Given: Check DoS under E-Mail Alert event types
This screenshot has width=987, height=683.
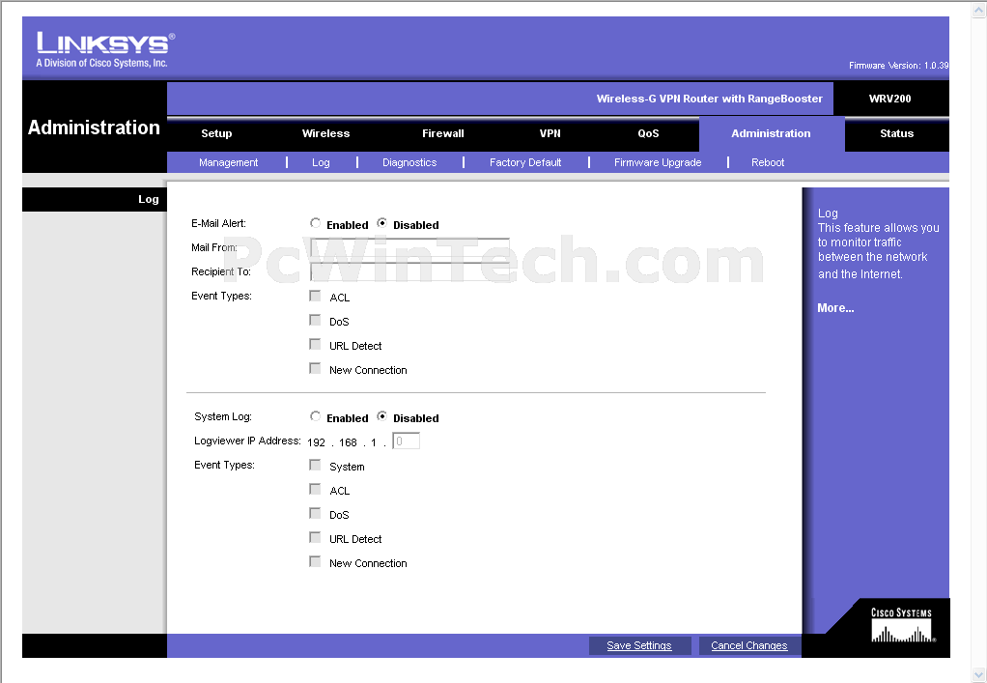Looking at the screenshot, I should [315, 320].
